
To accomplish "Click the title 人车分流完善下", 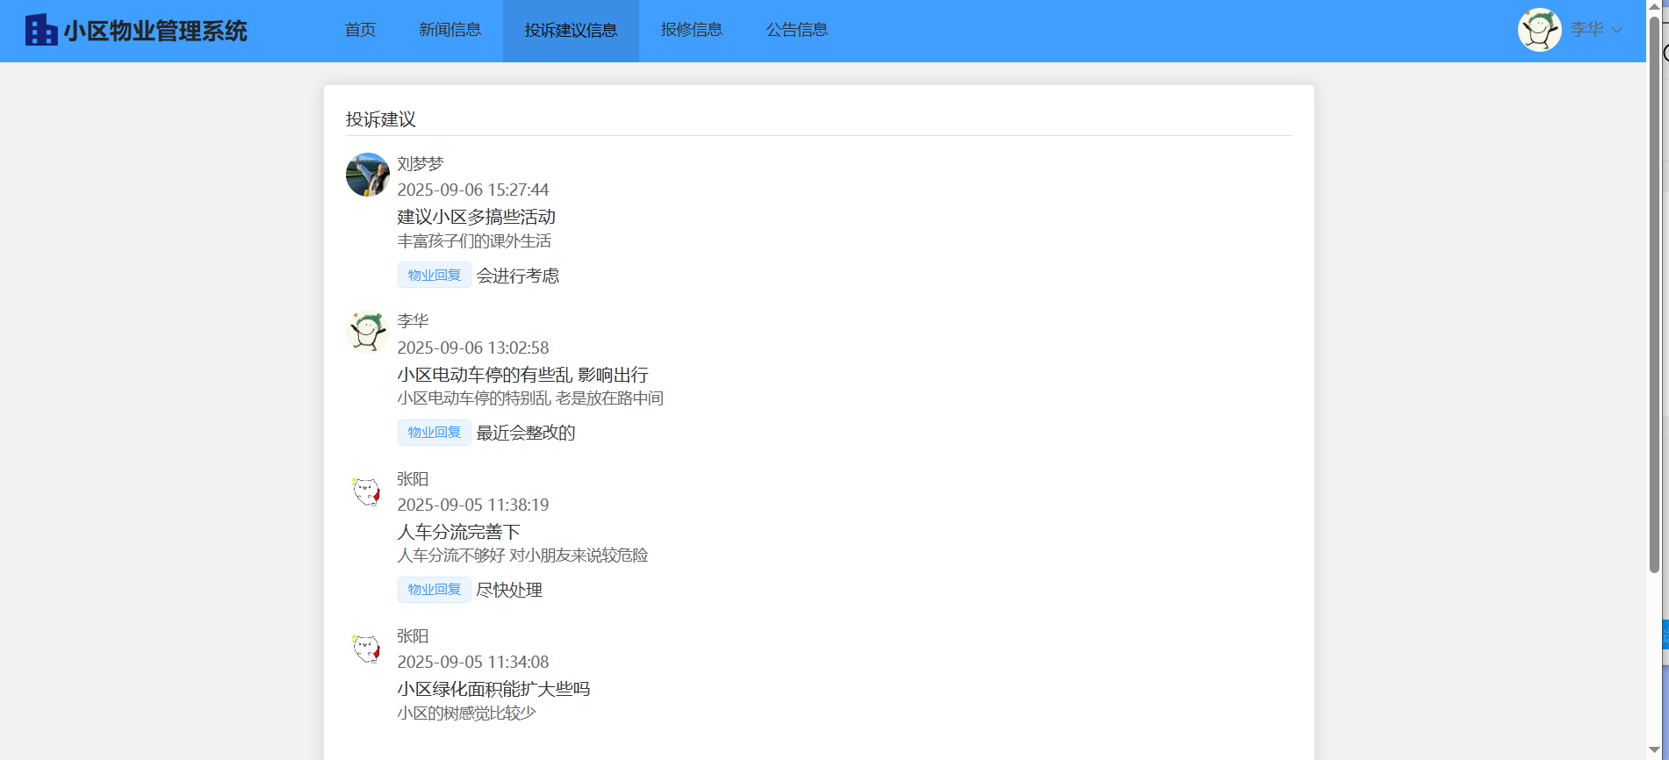I will pos(458,532).
